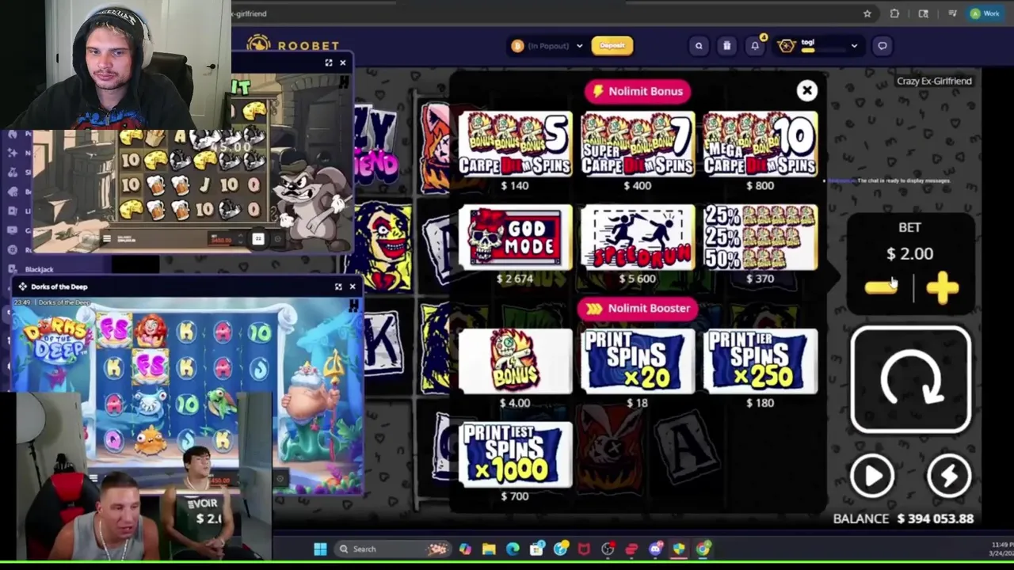Pick the 25% 25% 50% lucky draw bonus

(760, 237)
